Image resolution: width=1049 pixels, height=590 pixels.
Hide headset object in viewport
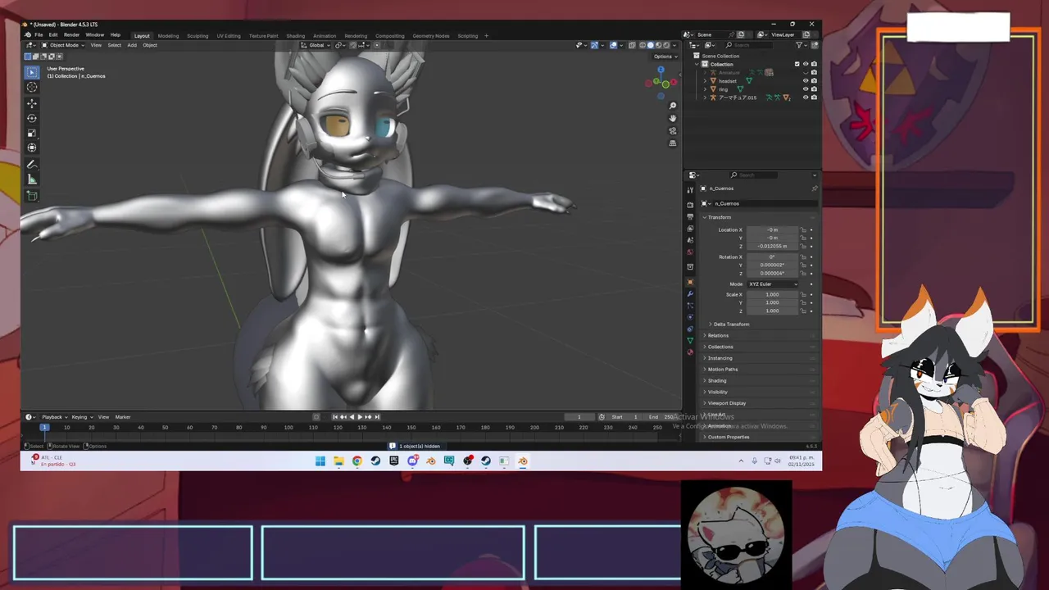point(805,80)
